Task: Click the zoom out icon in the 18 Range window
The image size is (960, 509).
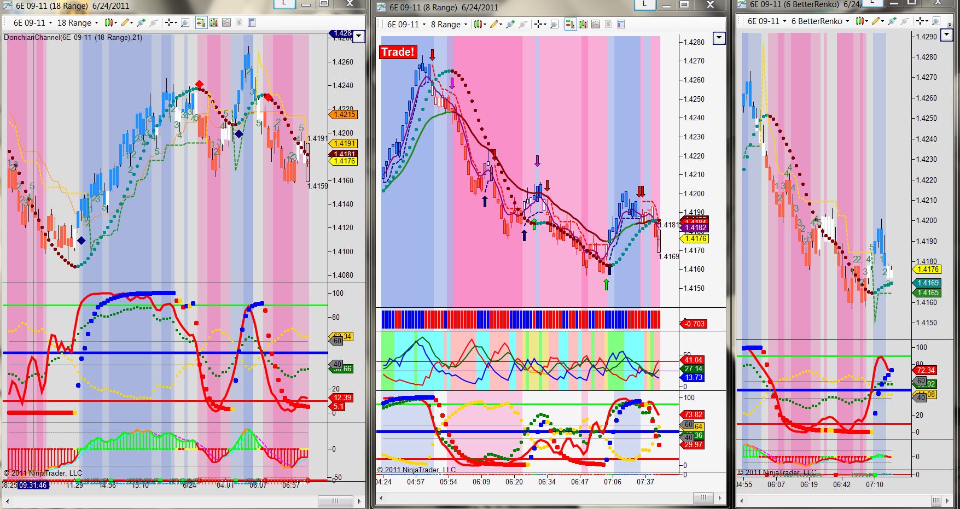Action: click(154, 23)
